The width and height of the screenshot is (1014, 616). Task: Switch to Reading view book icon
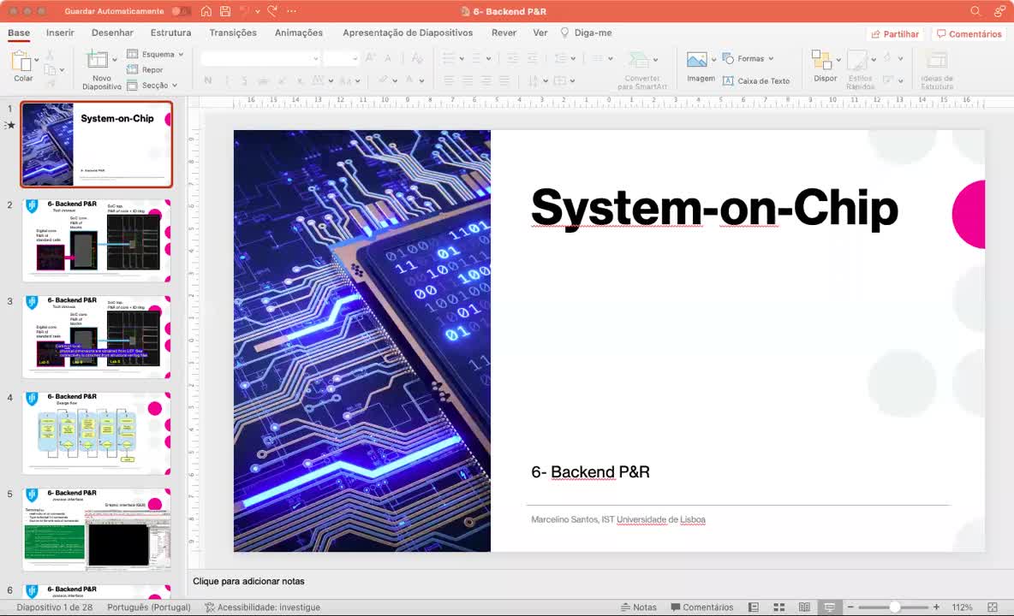tap(804, 607)
